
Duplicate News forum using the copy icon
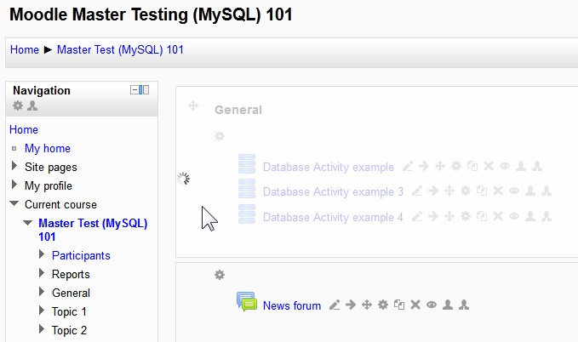(x=399, y=305)
